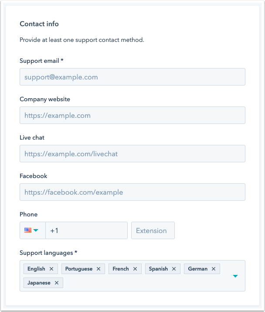The image size is (265, 312).
Task: Select the Facebook URL input box
Action: pyautogui.click(x=132, y=192)
